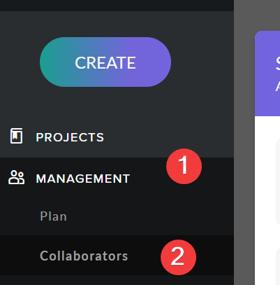
Task: Click the partial "A" text in purple banner
Action: pyautogui.click(x=278, y=86)
